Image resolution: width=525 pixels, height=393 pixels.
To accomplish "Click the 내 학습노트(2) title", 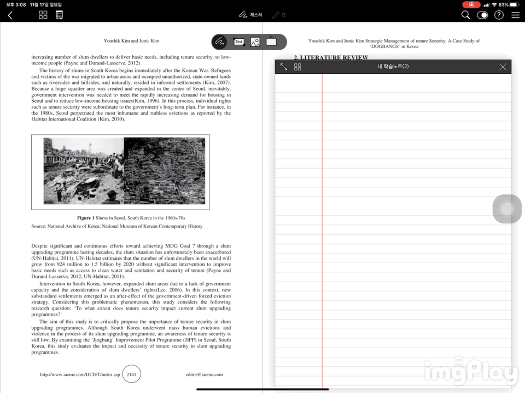I will (x=393, y=66).
